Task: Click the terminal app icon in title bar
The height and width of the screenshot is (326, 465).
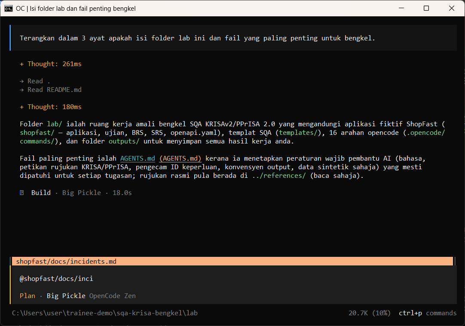Action: tap(8, 8)
